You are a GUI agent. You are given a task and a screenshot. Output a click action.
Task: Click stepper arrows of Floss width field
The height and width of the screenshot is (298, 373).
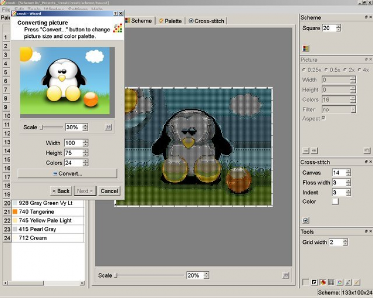point(348,182)
